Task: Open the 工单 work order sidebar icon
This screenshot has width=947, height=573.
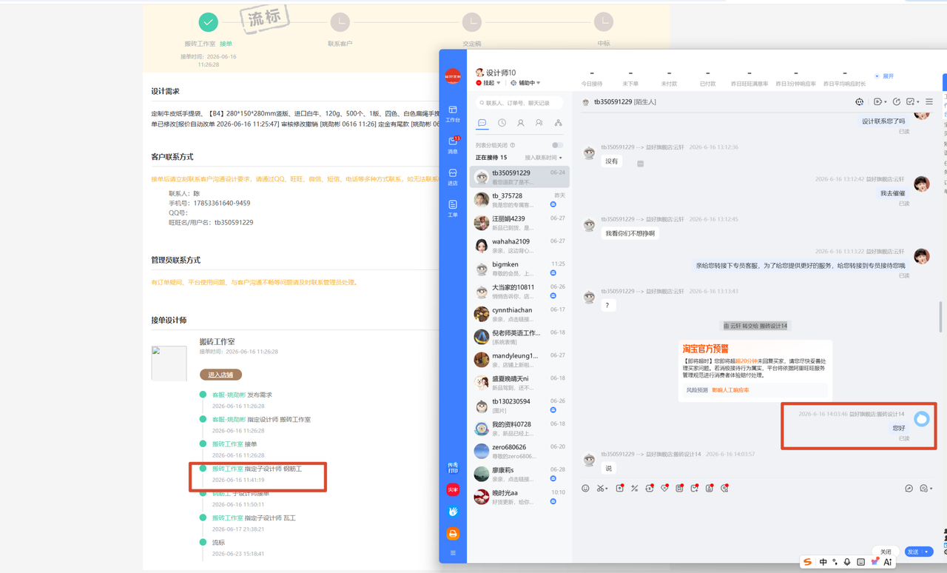Action: coord(453,208)
